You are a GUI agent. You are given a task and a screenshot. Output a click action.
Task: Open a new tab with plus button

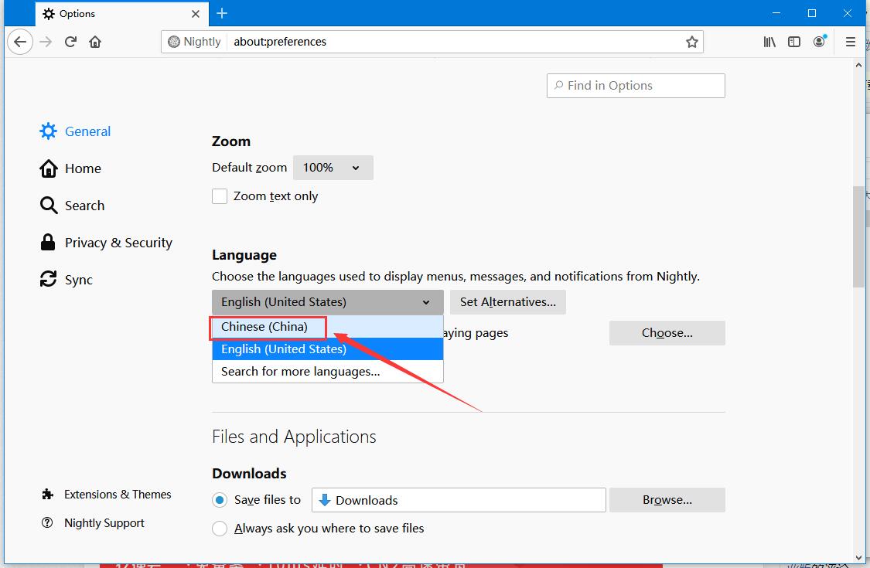click(222, 13)
